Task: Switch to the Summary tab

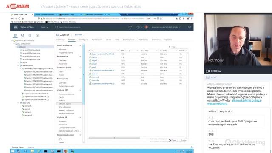Action: (x=60, y=40)
